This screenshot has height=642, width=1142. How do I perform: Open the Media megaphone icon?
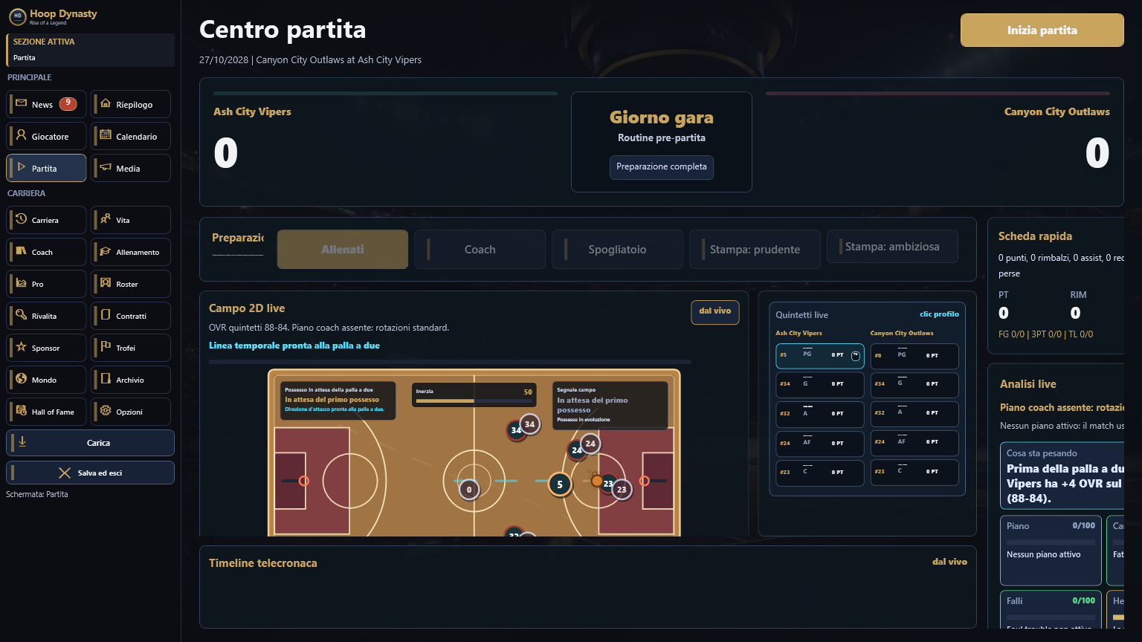(x=106, y=168)
